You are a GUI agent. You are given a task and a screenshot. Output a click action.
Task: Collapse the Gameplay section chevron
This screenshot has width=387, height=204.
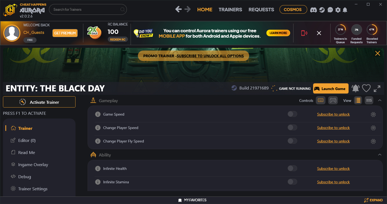pyautogui.click(x=380, y=100)
